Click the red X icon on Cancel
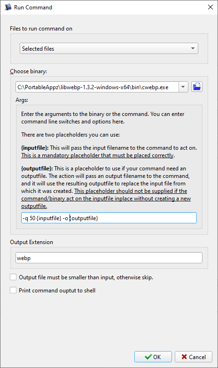Screen dimensions: 218x368 (184, 357)
